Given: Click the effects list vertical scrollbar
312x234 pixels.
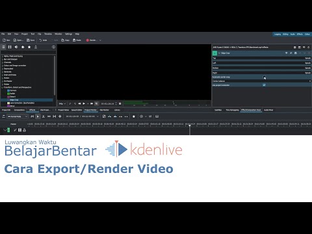Looking at the screenshot, I should point(55,75).
